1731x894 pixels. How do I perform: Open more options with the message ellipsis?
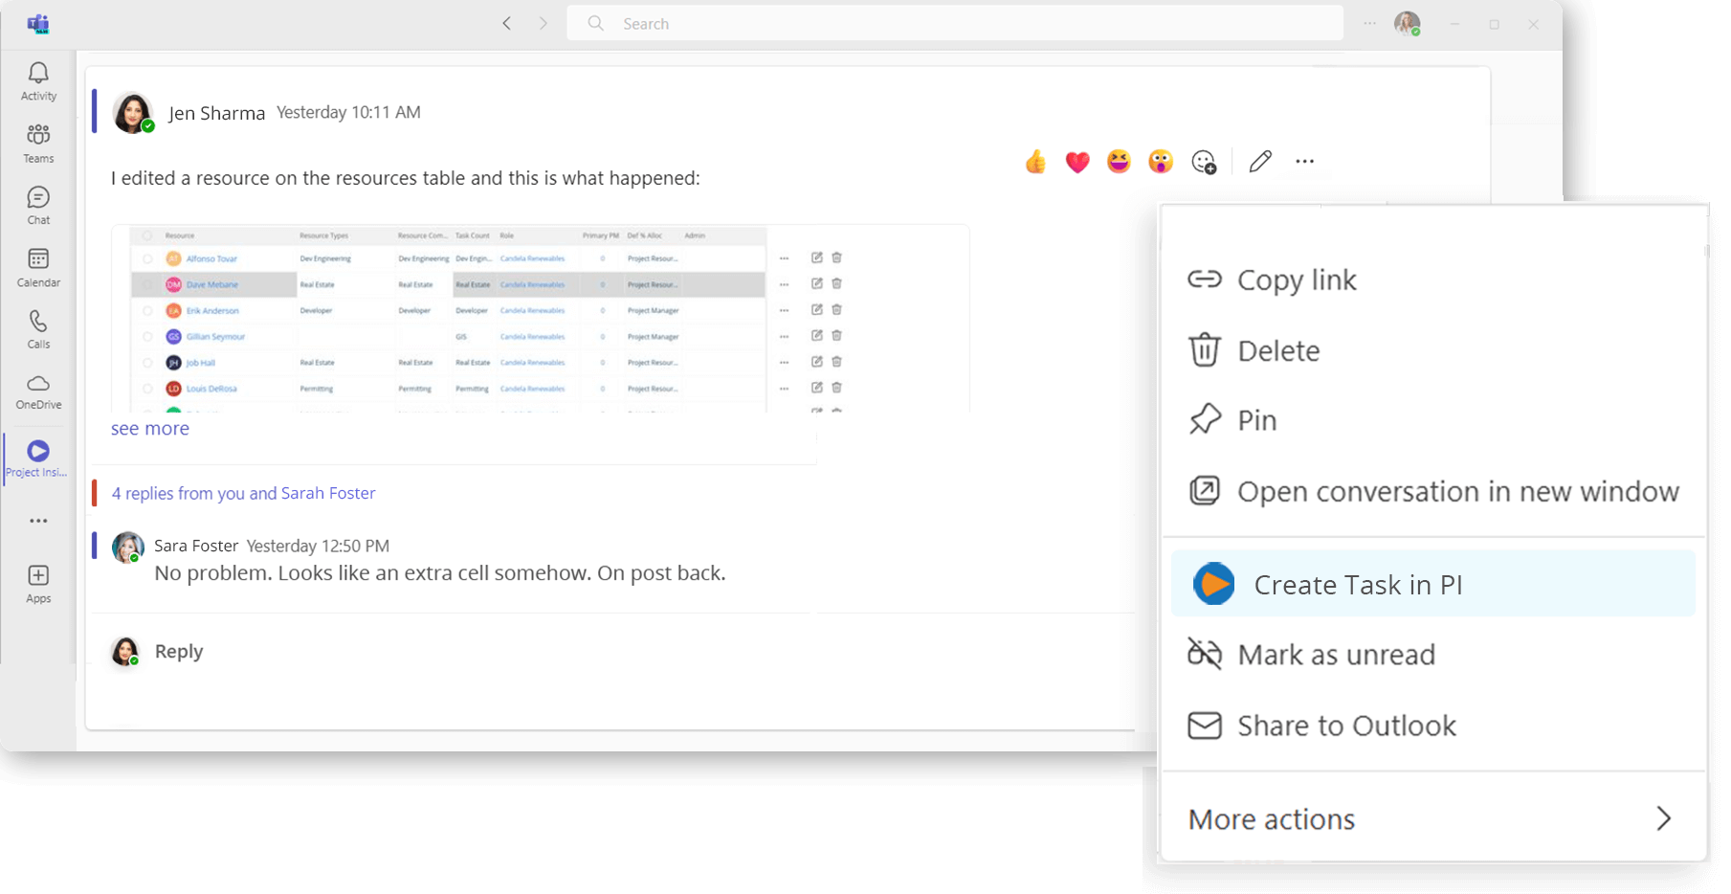[1304, 161]
